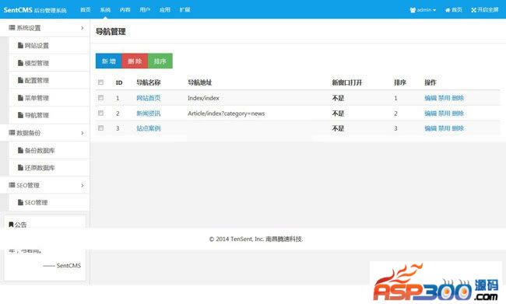Viewport: 506px width, 304px height.
Task: Collapse the 系统设置 section using its chevron
Action: [83, 28]
